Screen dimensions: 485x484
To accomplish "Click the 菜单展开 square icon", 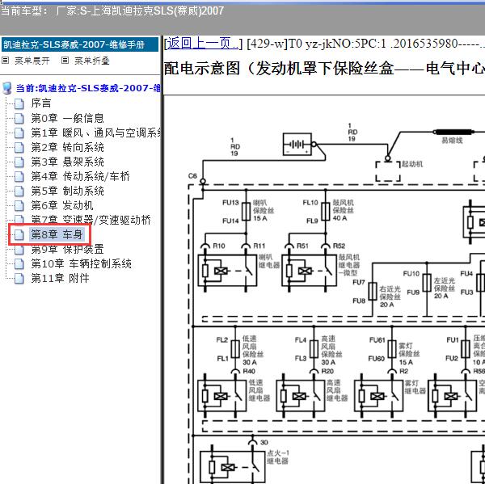I will pos(6,61).
